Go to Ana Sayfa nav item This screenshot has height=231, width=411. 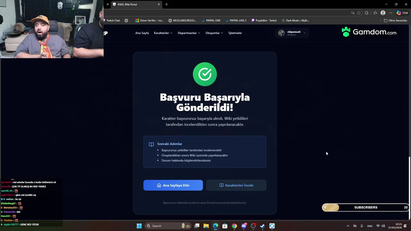(142, 33)
